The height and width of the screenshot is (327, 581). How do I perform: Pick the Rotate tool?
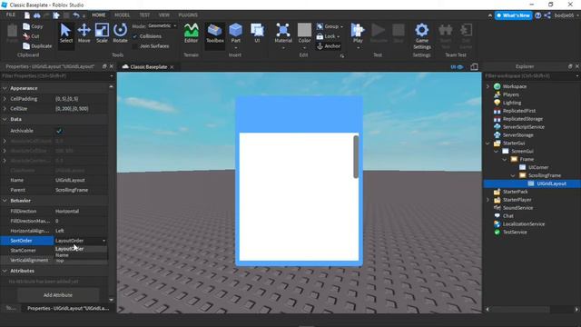[x=120, y=34]
